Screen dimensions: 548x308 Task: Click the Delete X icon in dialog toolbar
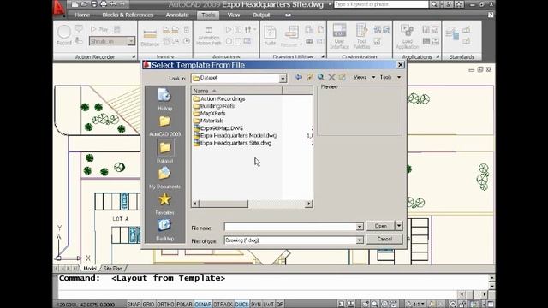[x=331, y=77]
